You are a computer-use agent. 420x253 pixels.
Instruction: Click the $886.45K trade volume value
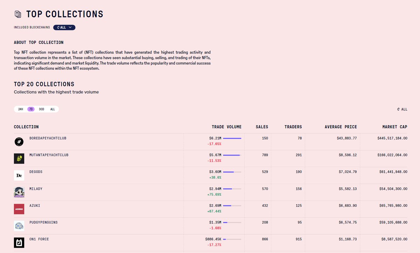pyautogui.click(x=213, y=239)
